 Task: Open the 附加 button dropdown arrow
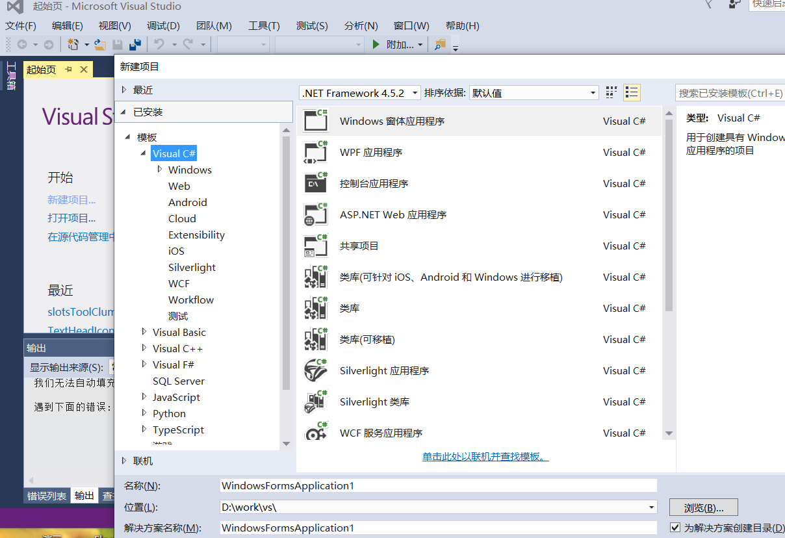[x=420, y=45]
